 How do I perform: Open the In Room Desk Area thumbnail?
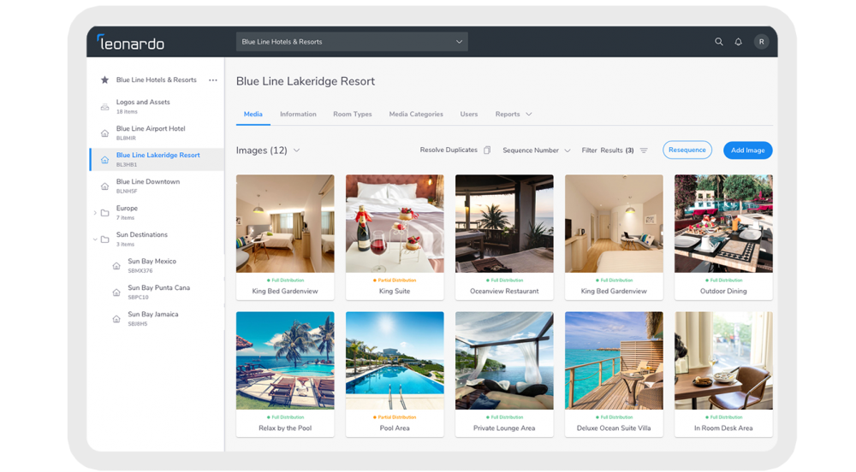click(723, 360)
